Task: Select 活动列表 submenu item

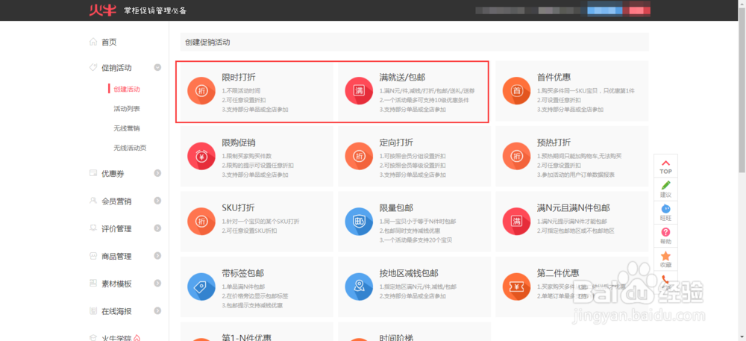Action: pos(127,109)
